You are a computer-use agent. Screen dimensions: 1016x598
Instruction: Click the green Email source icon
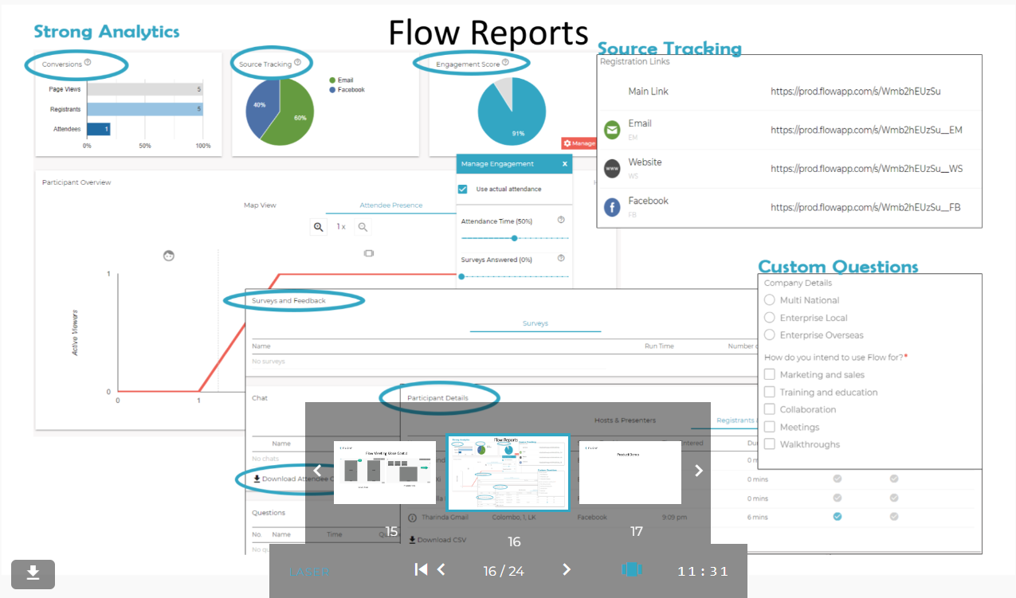(x=612, y=130)
